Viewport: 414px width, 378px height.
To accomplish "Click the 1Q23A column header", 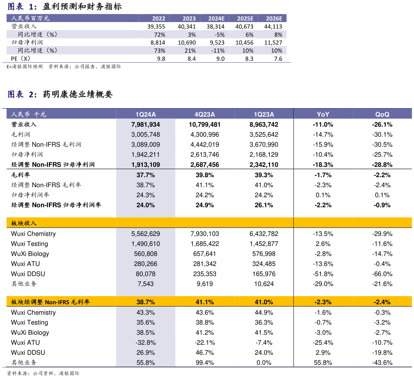I will [x=264, y=114].
